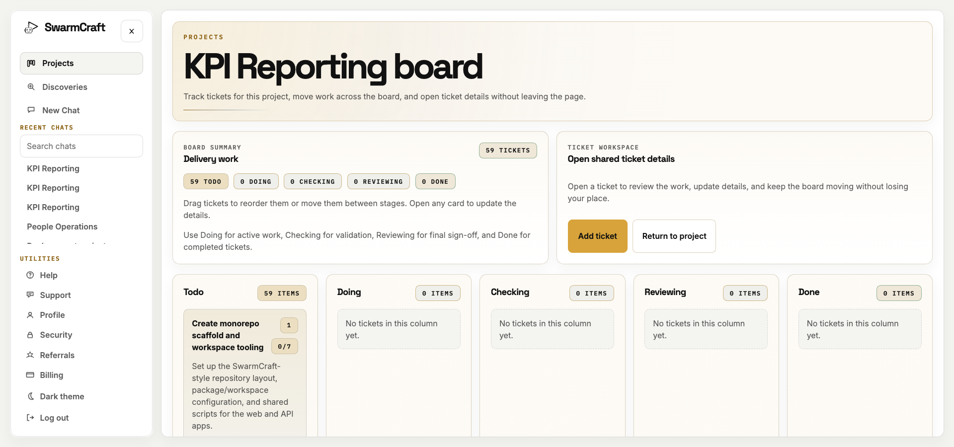Open Profile settings
Image resolution: width=954 pixels, height=447 pixels.
(81, 315)
